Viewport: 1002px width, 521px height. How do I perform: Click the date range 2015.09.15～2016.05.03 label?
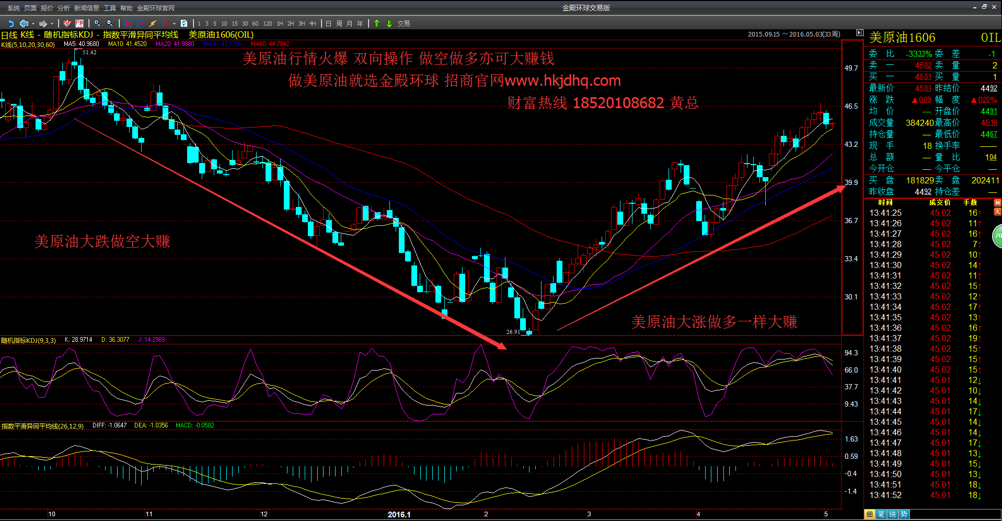(x=794, y=34)
